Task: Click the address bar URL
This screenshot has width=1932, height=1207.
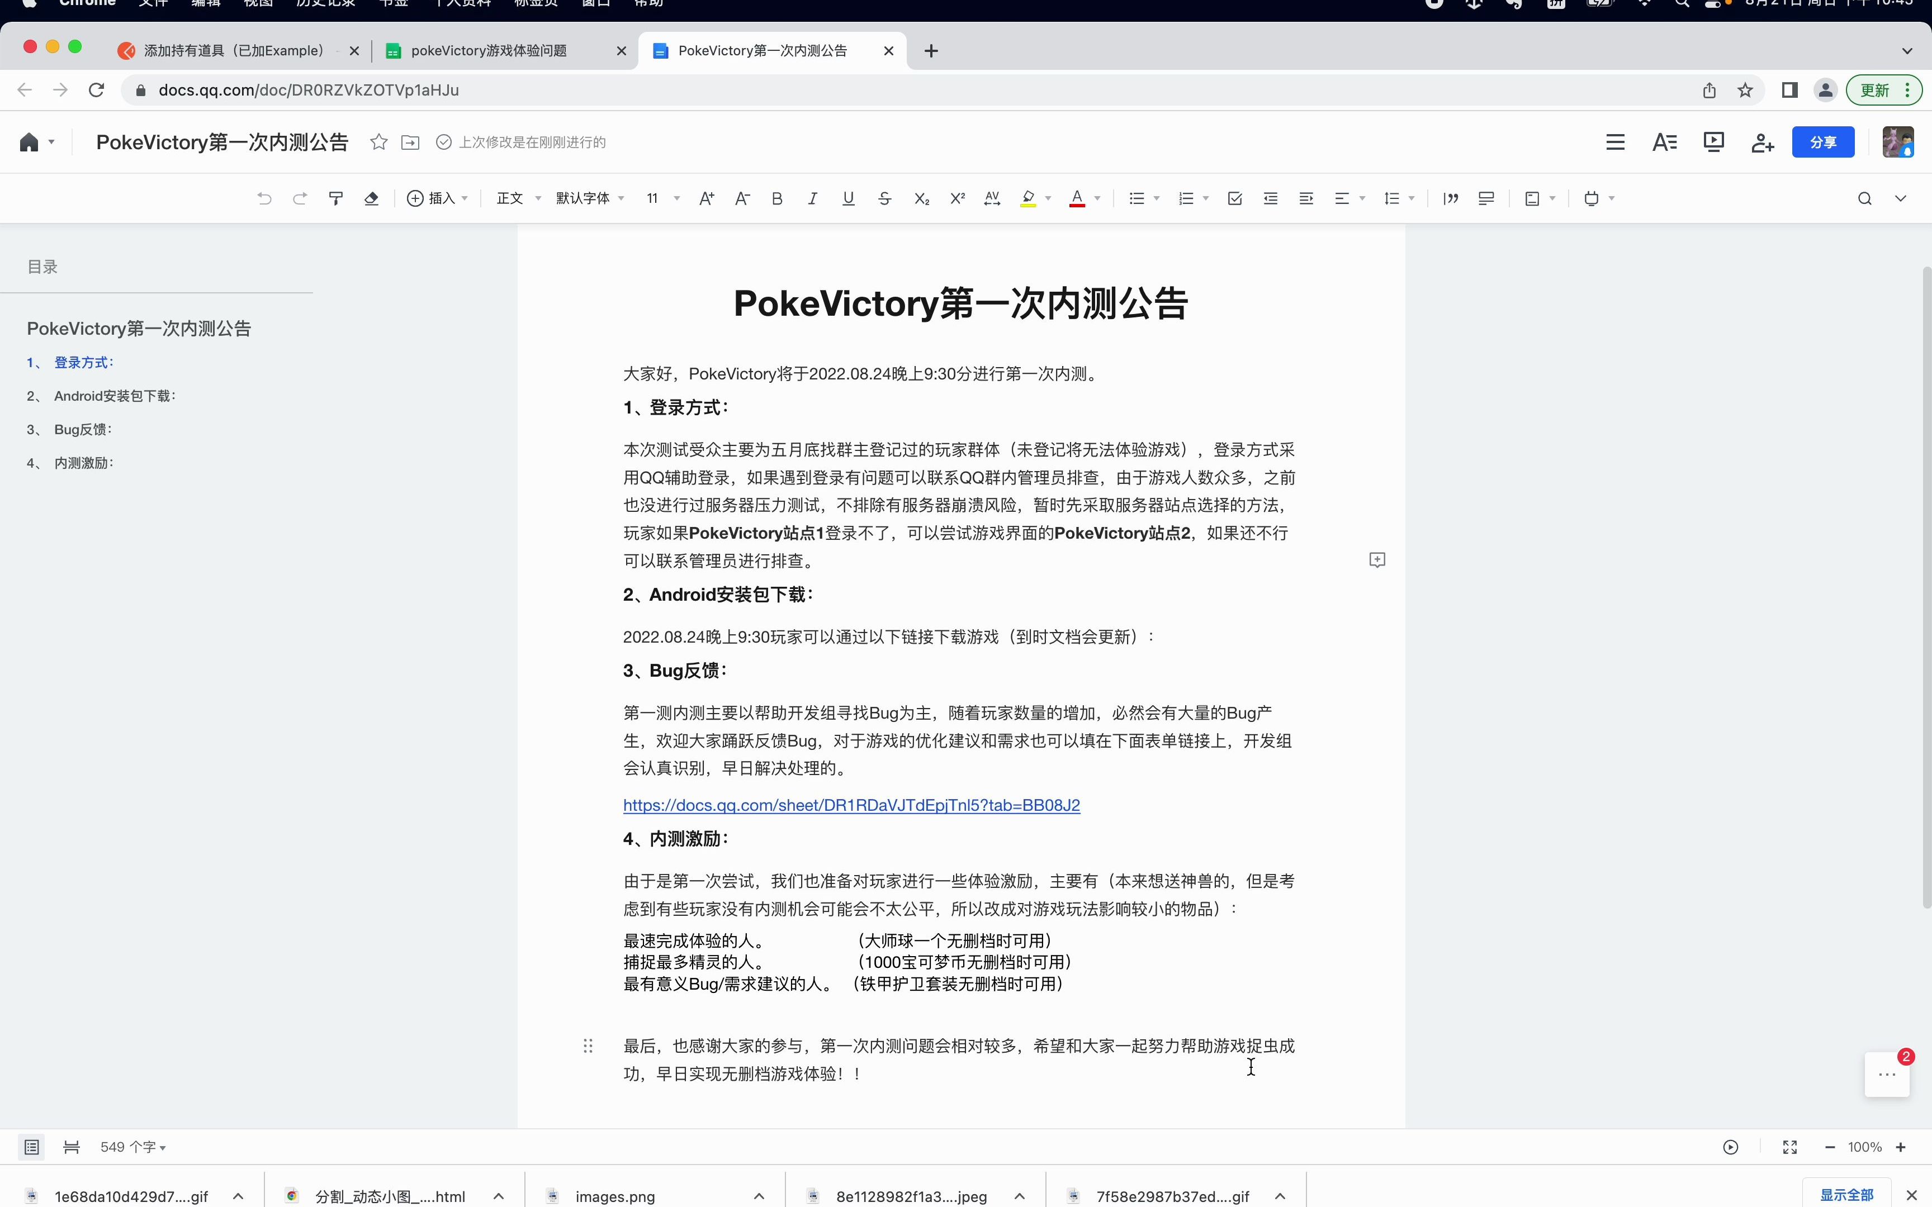Action: coord(308,90)
